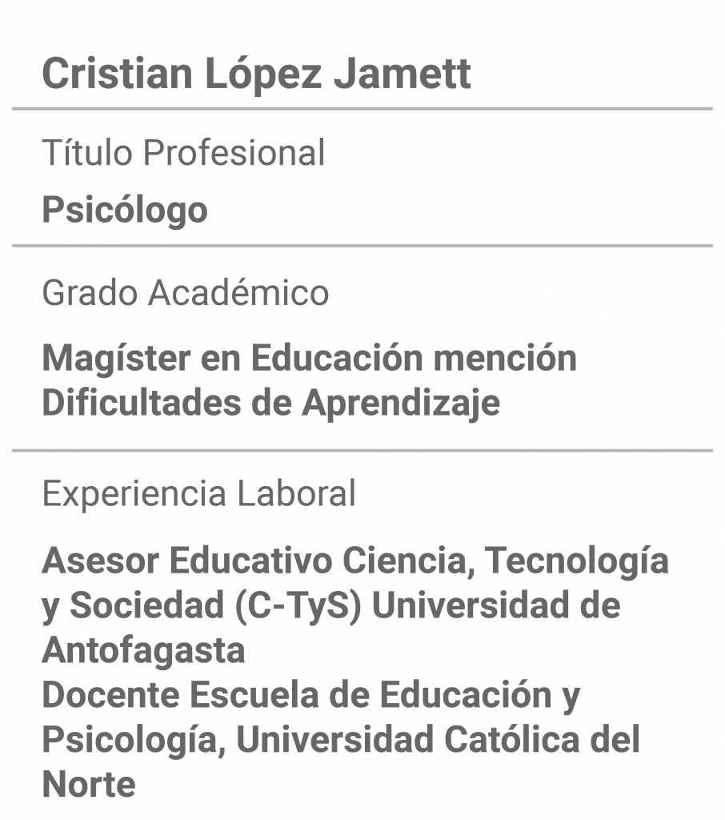Click the Dificultades de Aprendizaje line
The height and width of the screenshot is (820, 725).
(x=270, y=404)
